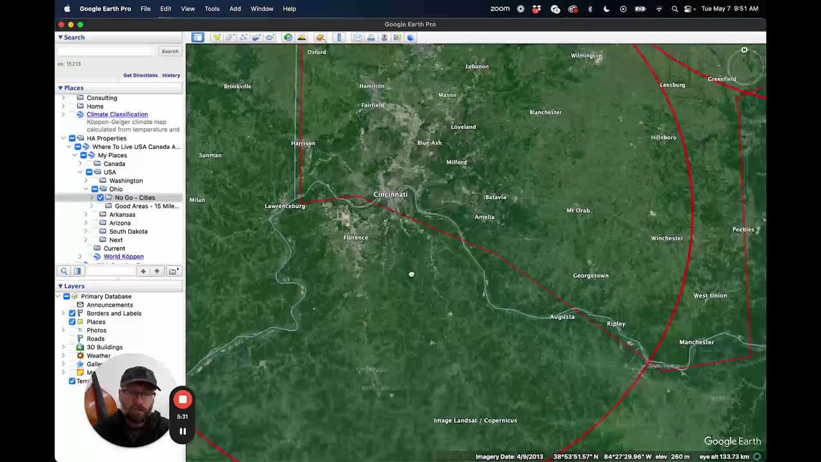Click the Wi-Fi icon in menu bar
821x462 pixels.
tap(659, 9)
